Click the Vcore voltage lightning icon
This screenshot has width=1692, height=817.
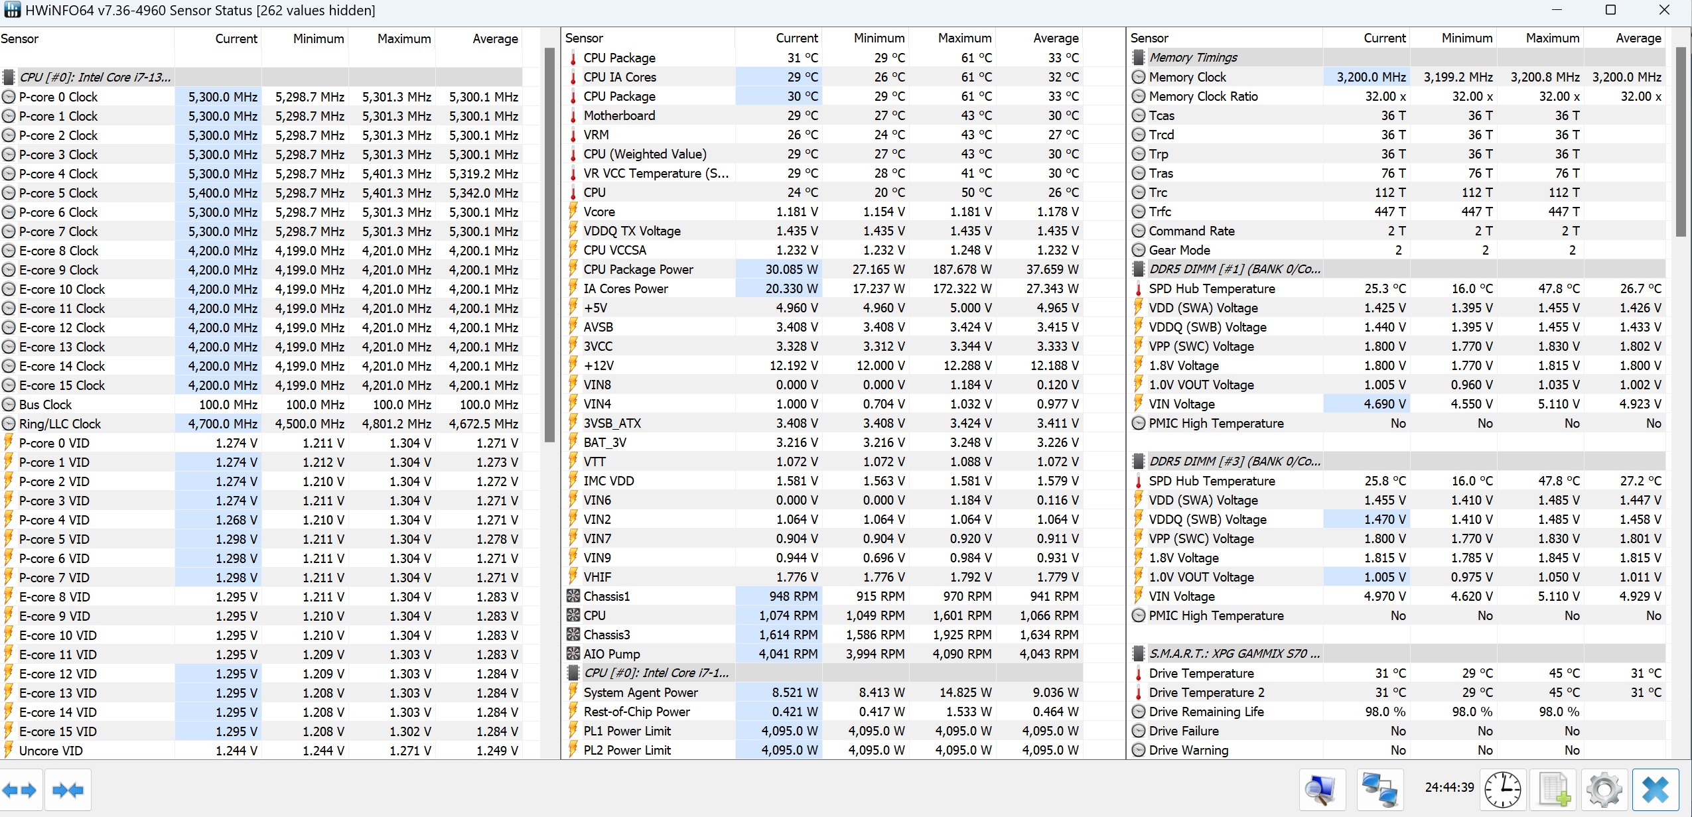tap(573, 212)
